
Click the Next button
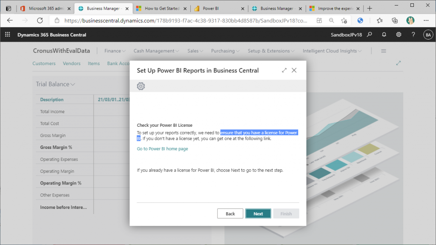tap(258, 214)
